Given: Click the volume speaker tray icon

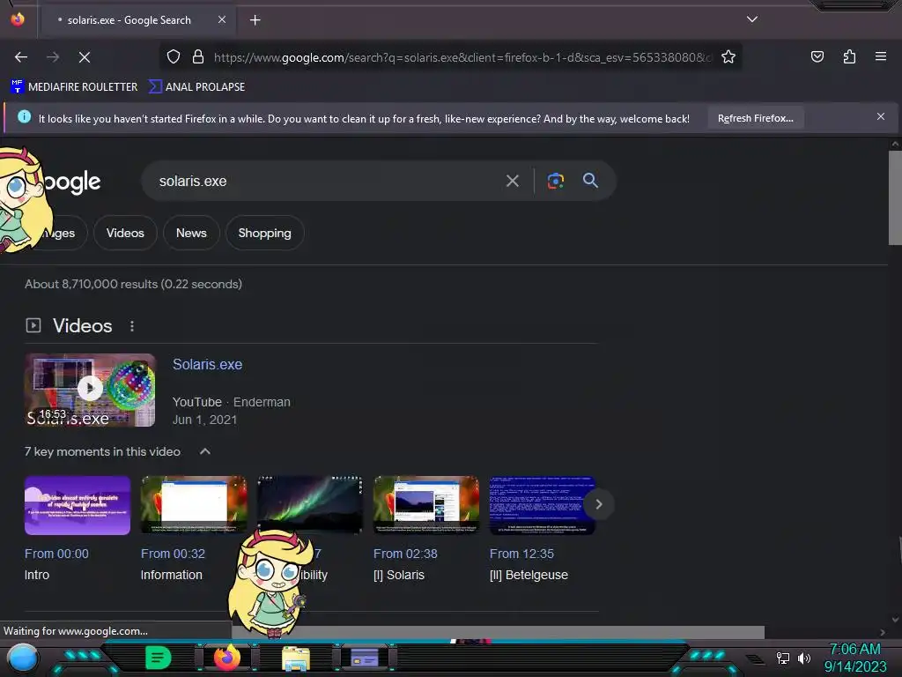Looking at the screenshot, I should coord(803,658).
